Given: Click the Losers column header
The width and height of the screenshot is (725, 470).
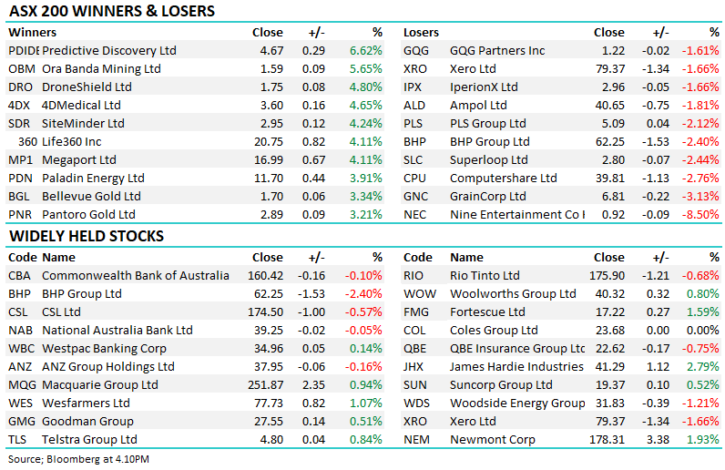Looking at the screenshot, I should click(421, 33).
